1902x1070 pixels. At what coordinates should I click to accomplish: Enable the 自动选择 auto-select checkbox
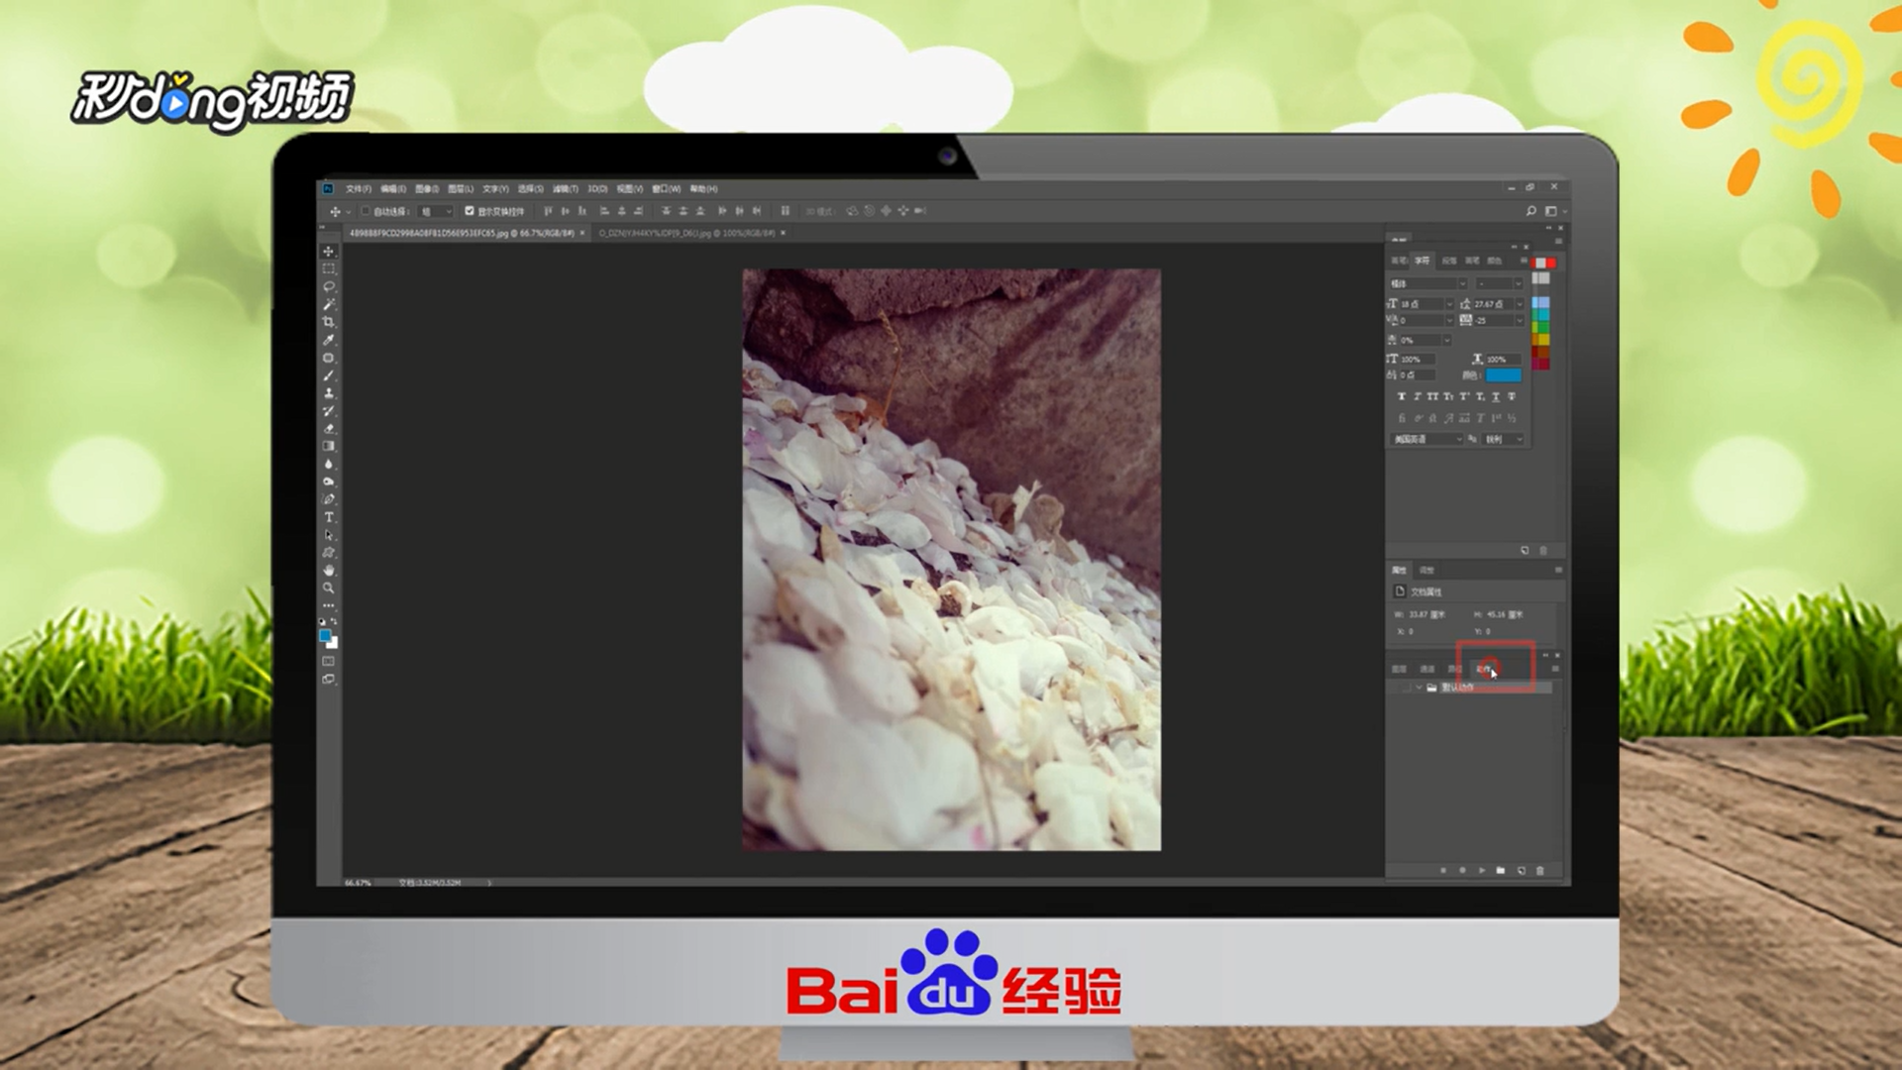[x=366, y=211]
